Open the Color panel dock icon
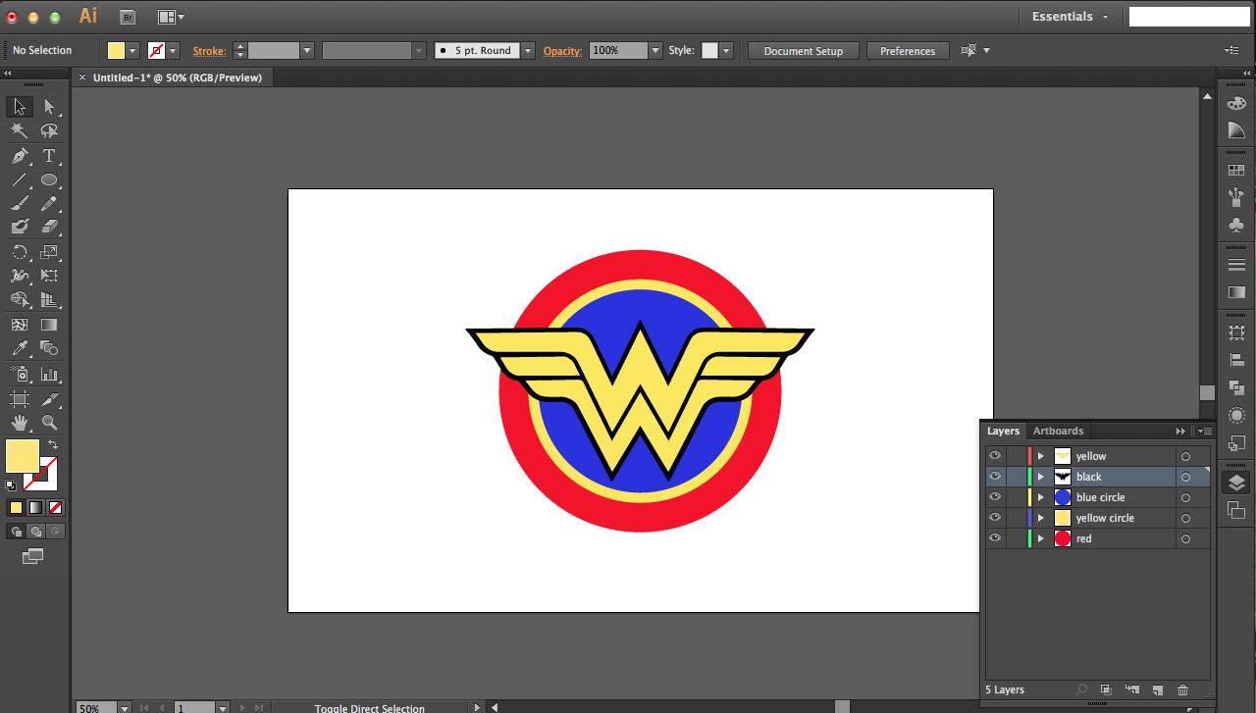Viewport: 1256px width, 713px height. coord(1236,103)
